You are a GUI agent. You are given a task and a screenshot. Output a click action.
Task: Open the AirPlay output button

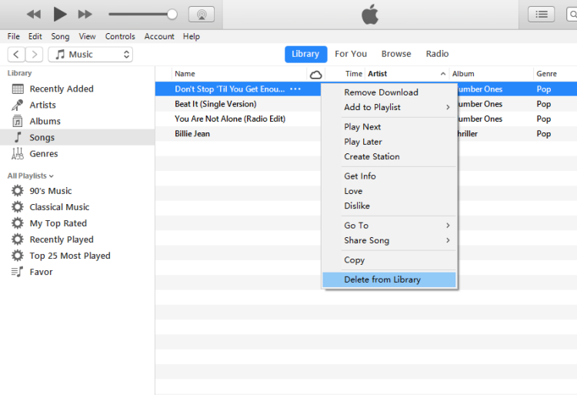tap(202, 15)
